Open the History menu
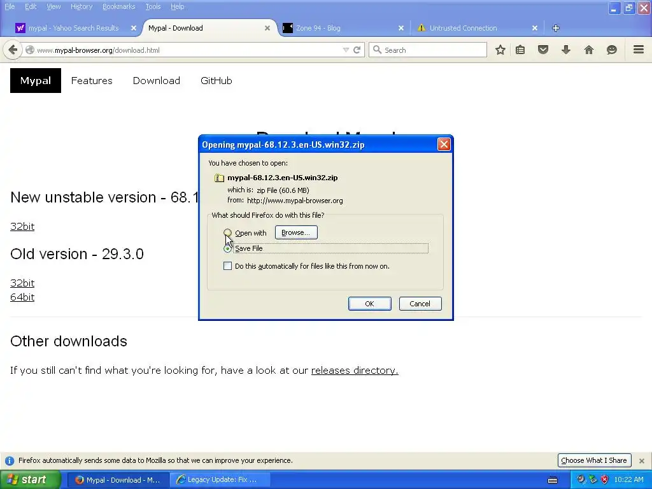This screenshot has height=489, width=652. click(x=81, y=6)
